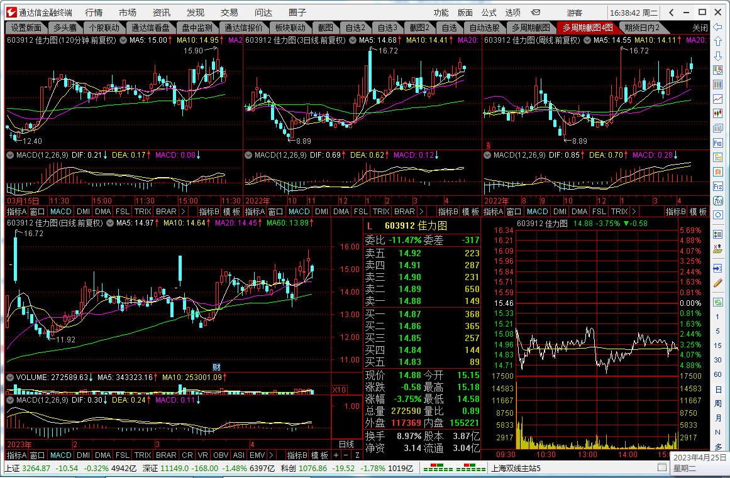
Task: Click the pencil drawing tool icon
Action: [717, 283]
